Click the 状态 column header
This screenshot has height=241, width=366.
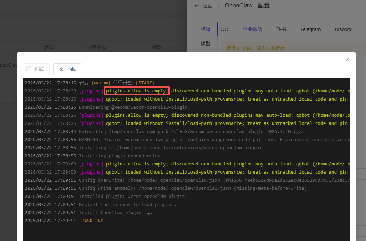[x=49, y=47]
